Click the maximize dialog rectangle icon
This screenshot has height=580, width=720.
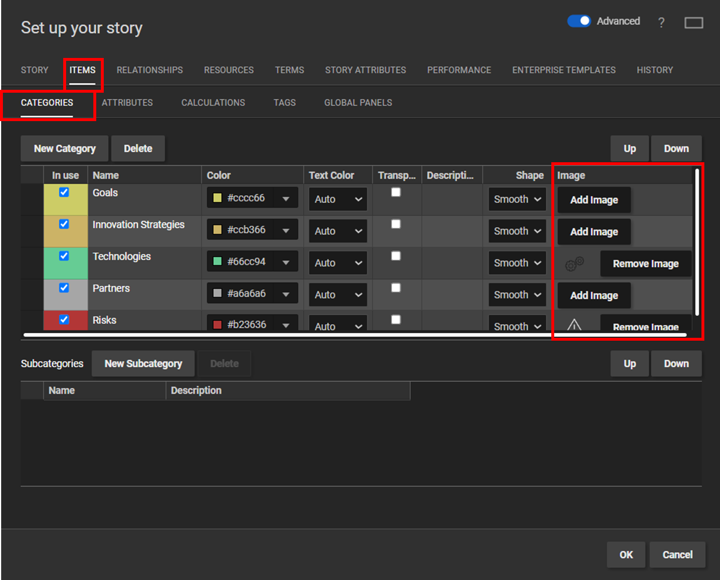coord(693,23)
